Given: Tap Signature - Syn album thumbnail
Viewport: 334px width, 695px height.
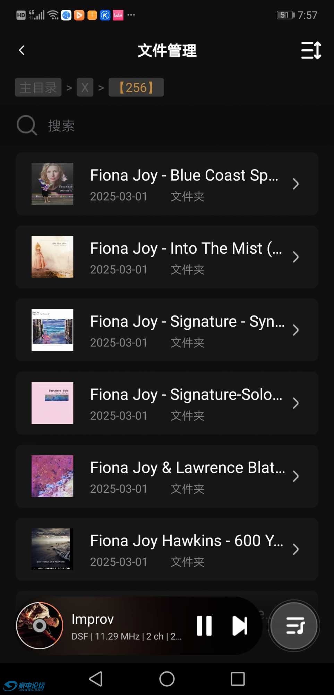Looking at the screenshot, I should pyautogui.click(x=52, y=330).
